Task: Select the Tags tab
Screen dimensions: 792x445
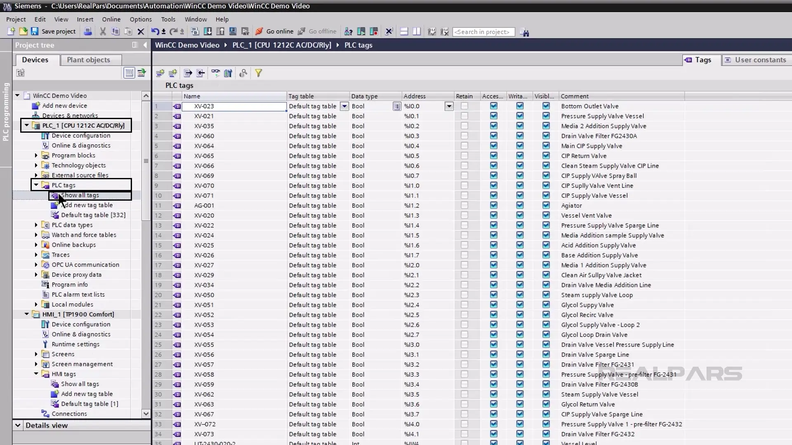Action: tap(701, 60)
